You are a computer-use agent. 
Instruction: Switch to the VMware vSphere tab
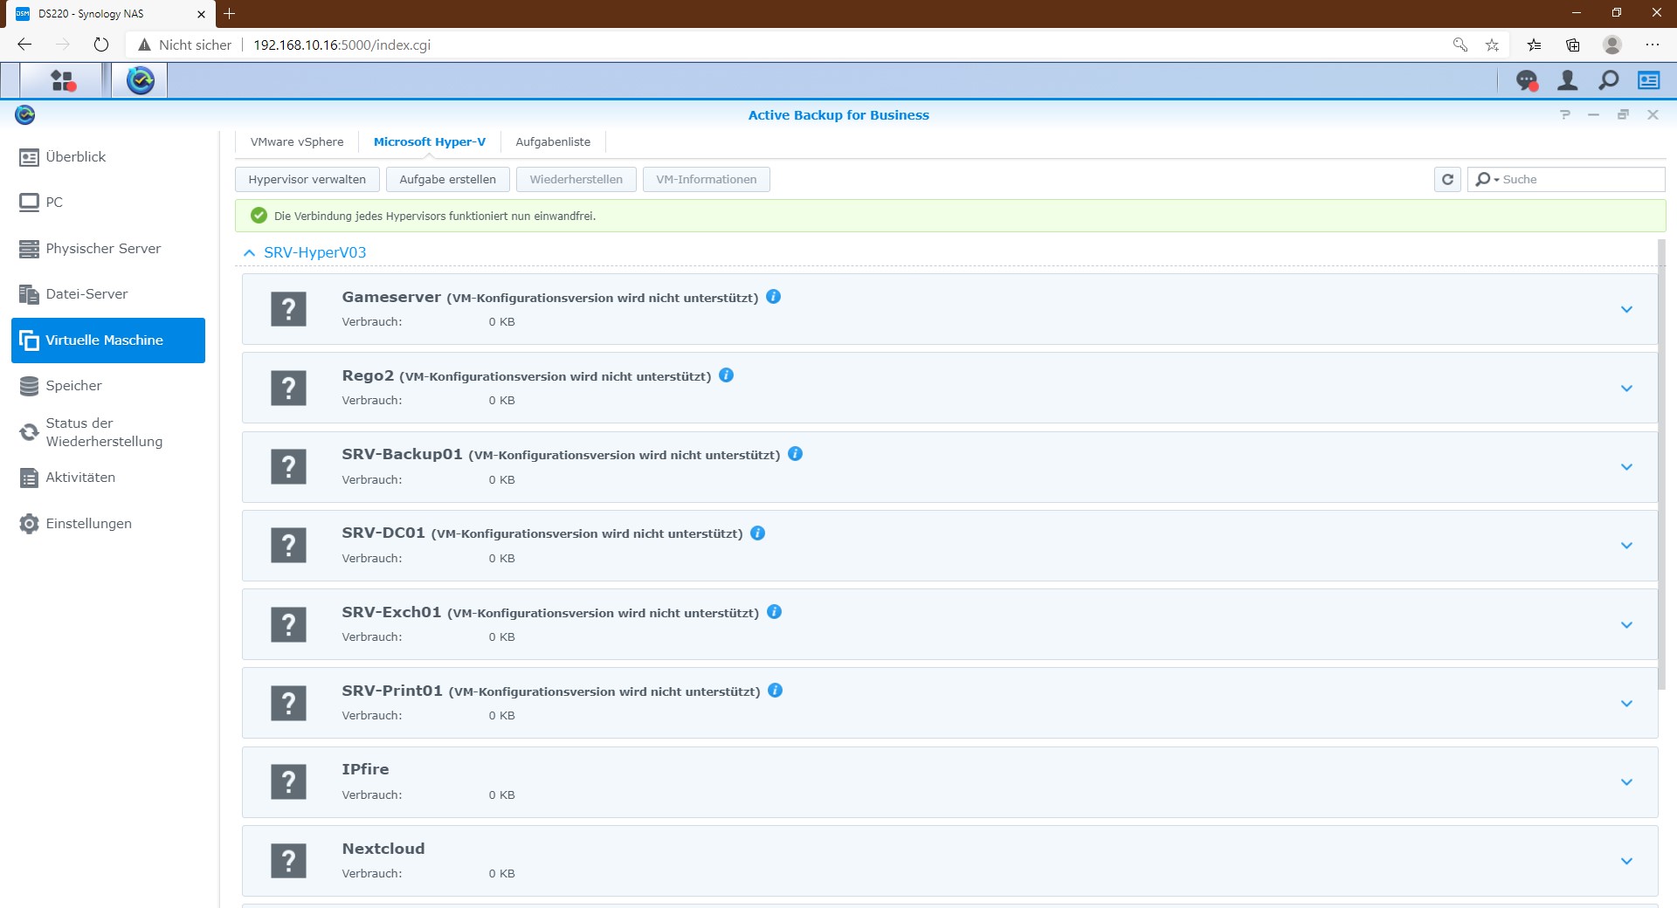[x=297, y=142]
